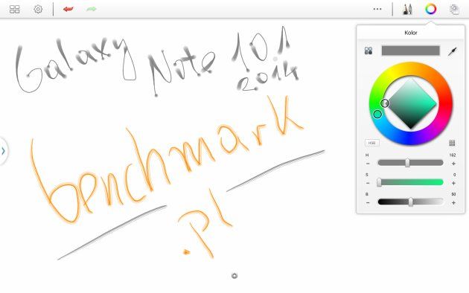The height and width of the screenshot is (293, 469).
Task: Click the current gray color preview bar
Action: [x=411, y=51]
